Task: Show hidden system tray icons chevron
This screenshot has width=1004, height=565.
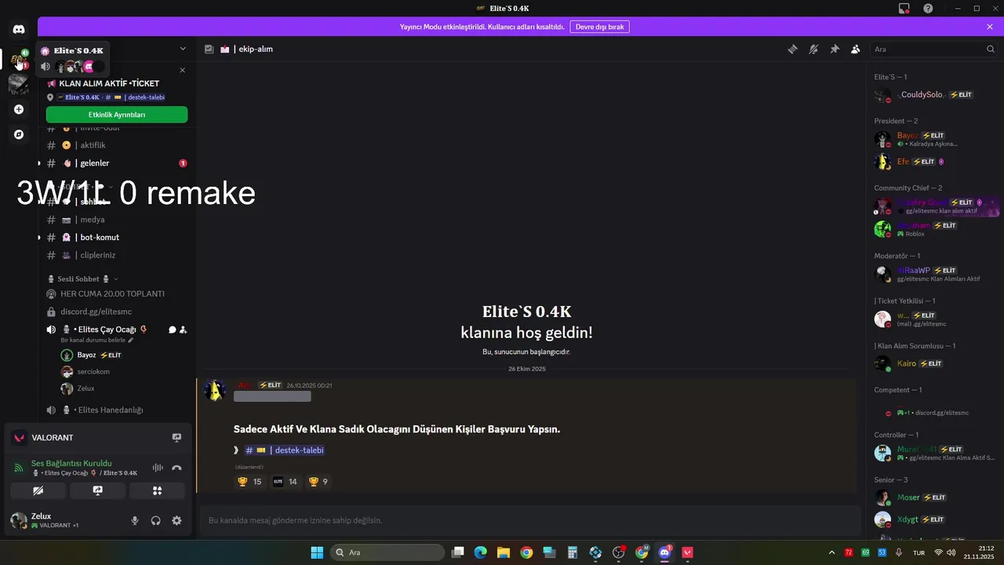Action: pyautogui.click(x=831, y=552)
